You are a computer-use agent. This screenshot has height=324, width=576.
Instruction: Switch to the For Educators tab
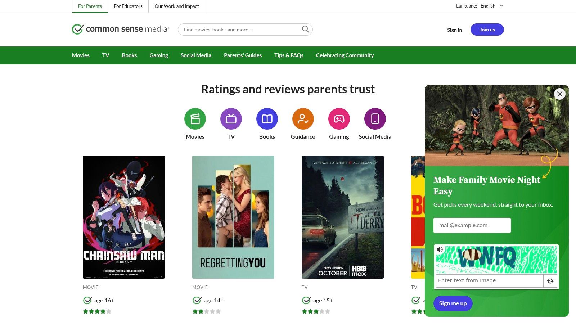coord(128,6)
